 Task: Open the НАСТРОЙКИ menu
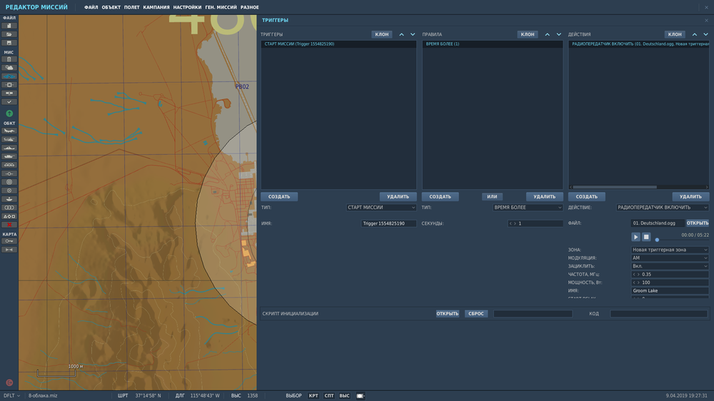click(x=187, y=7)
